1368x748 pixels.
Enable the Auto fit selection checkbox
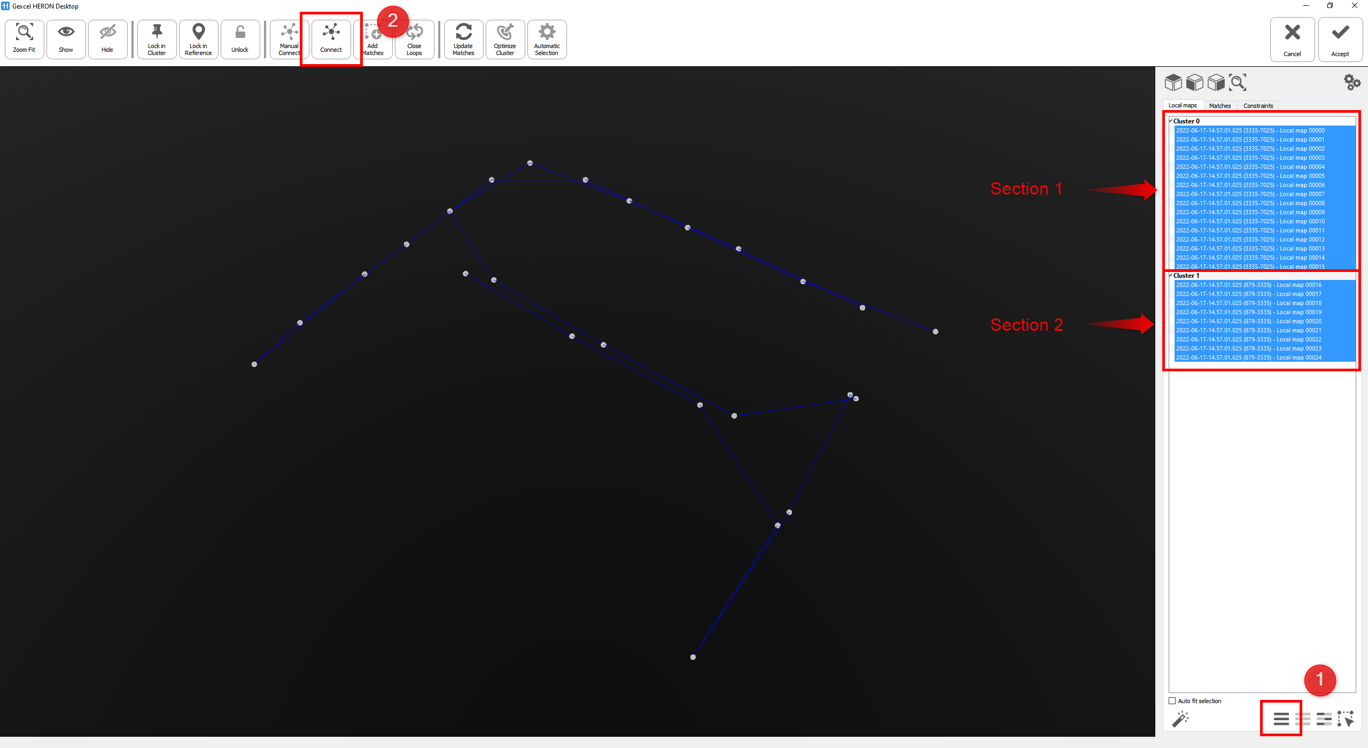(1172, 701)
